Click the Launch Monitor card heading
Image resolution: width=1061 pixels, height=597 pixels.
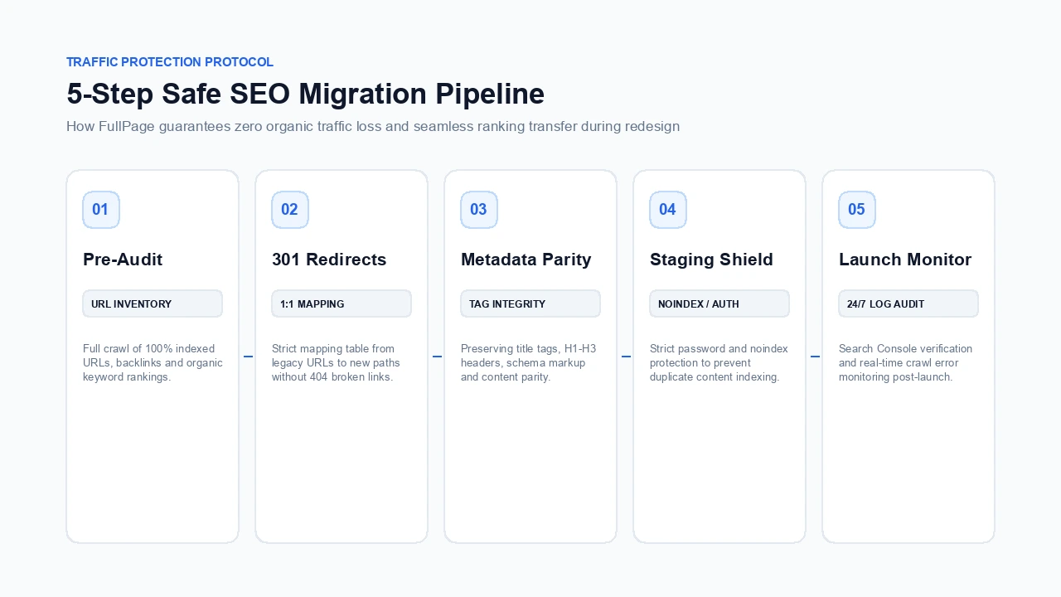pos(905,260)
